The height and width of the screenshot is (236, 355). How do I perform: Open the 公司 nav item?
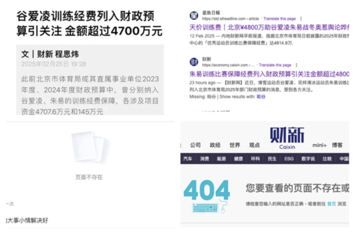195,145
